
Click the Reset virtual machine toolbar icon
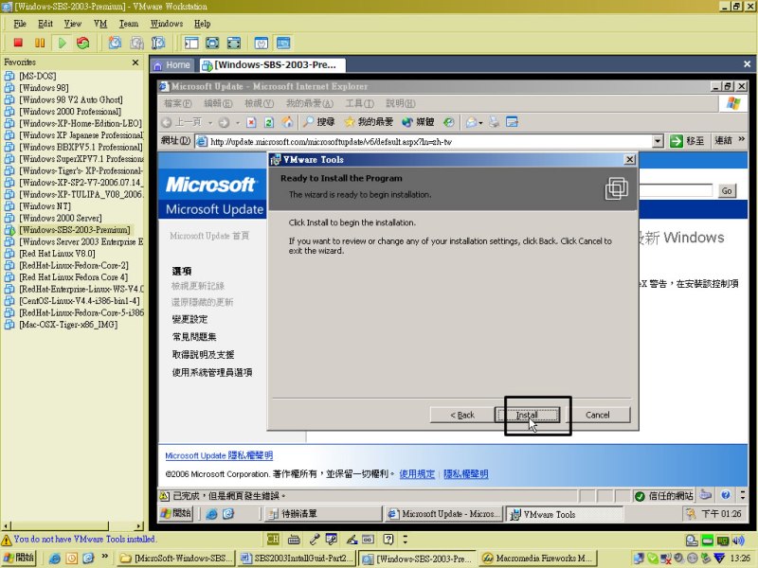point(83,43)
